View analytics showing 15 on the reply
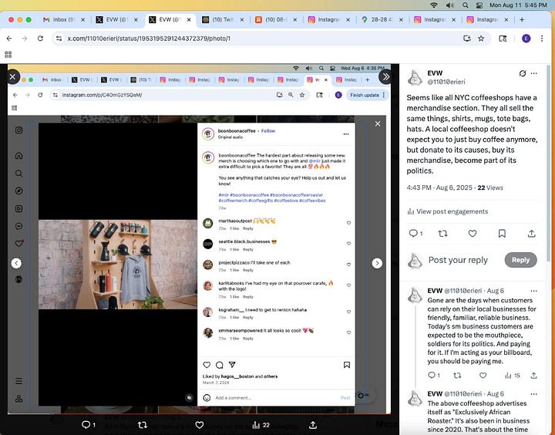555x435 pixels. tap(512, 376)
